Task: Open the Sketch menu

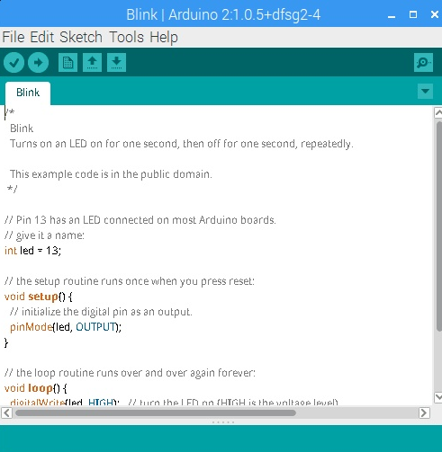Action: pyautogui.click(x=81, y=37)
